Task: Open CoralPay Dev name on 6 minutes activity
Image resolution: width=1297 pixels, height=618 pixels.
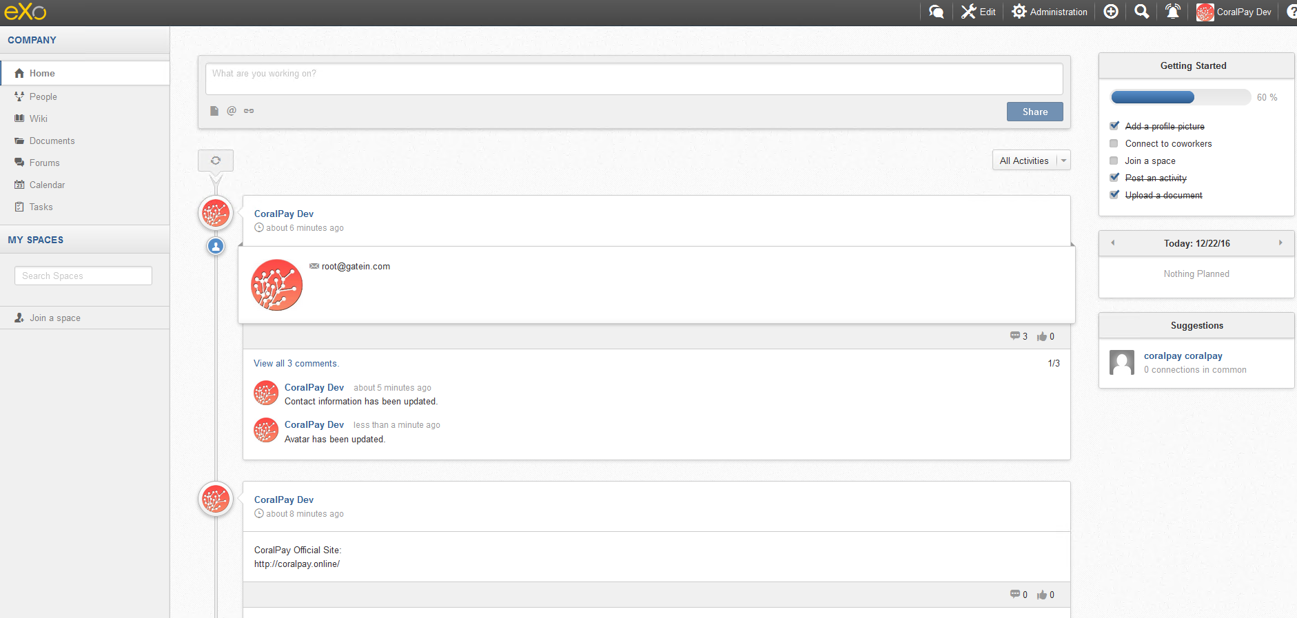Action: click(284, 214)
